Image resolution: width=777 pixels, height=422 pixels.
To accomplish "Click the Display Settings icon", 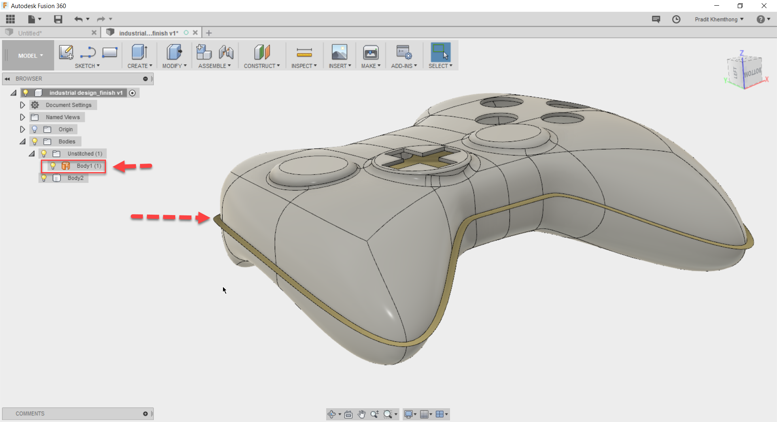I will [x=409, y=414].
